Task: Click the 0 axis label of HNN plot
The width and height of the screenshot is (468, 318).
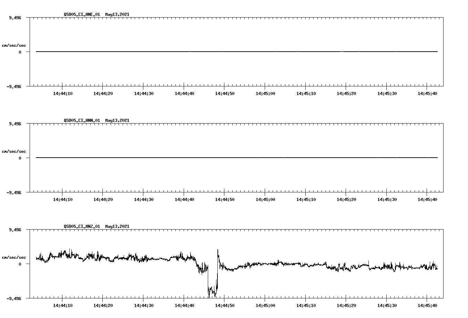Action: [20, 158]
